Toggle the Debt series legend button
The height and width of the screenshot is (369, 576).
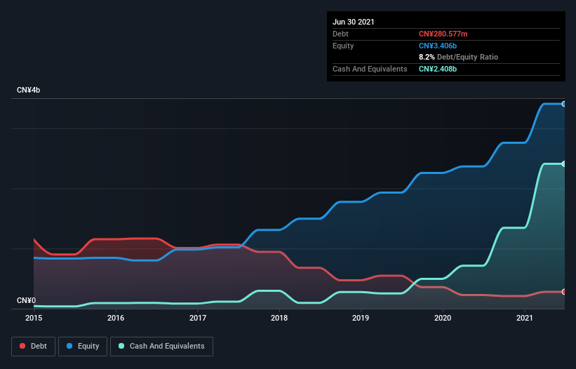click(x=34, y=347)
